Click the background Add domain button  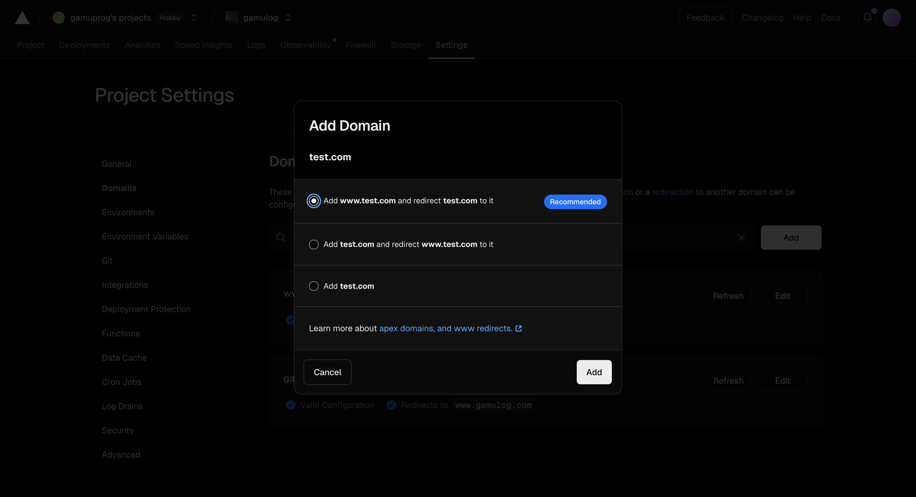791,237
